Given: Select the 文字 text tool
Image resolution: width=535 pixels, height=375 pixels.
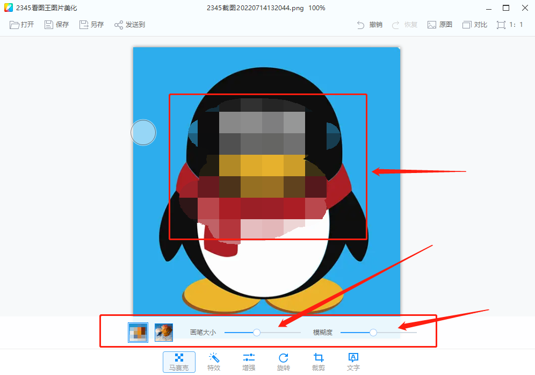Looking at the screenshot, I should (353, 362).
